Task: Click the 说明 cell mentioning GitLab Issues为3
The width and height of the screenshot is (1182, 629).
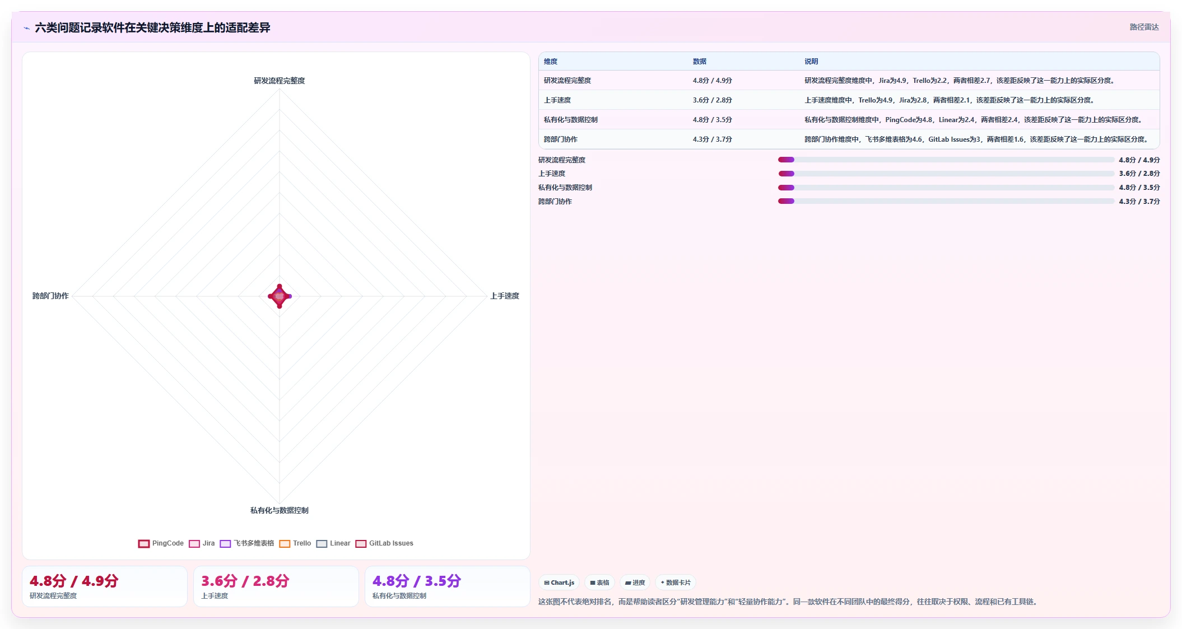Action: (x=976, y=139)
